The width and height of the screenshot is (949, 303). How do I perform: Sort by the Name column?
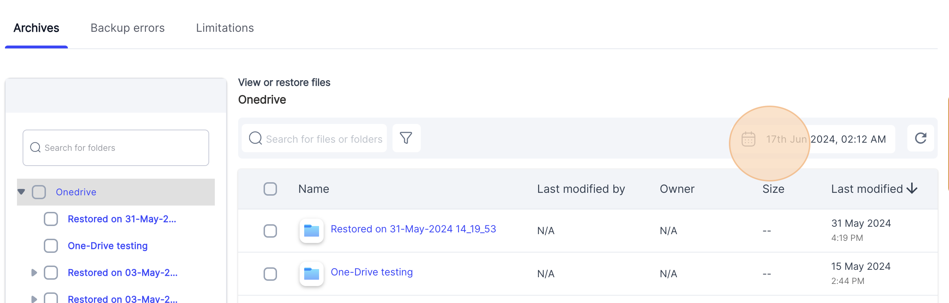(313, 189)
